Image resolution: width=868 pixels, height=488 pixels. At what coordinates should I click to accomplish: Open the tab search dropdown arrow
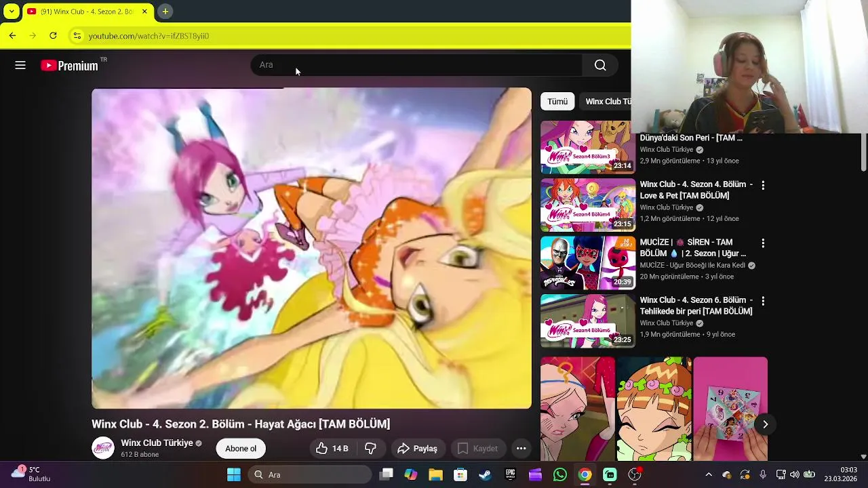(12, 12)
